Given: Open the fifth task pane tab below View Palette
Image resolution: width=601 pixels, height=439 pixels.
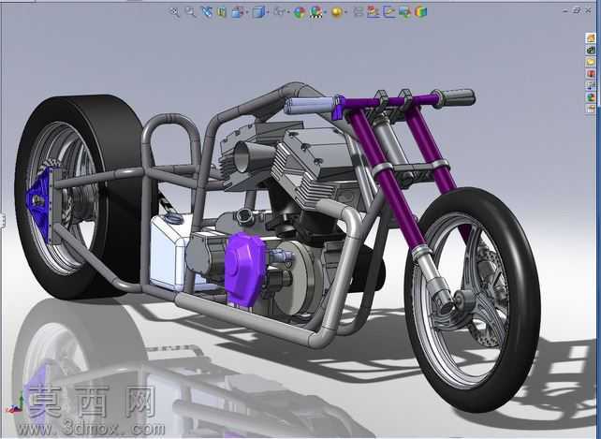Looking at the screenshot, I should (x=591, y=85).
